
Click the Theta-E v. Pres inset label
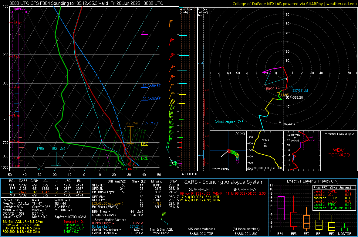[265, 143]
